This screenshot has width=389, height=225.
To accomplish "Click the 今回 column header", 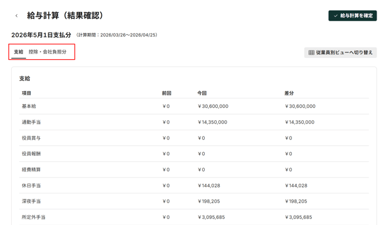I will click(202, 93).
